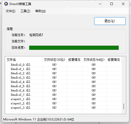
Task: Minimize the DirectX repair tool window
Action: [100, 4]
